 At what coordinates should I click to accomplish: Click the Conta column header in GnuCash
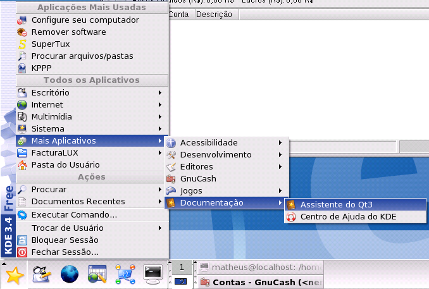pos(182,14)
